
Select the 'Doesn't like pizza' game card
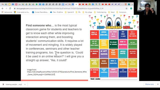pyautogui.click(x=94, y=63)
